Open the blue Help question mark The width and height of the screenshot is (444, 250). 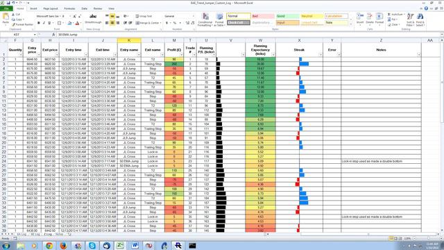point(426,8)
